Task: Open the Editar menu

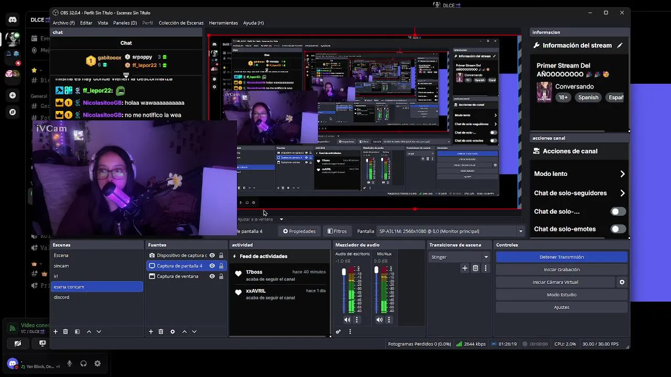Action: coord(86,23)
